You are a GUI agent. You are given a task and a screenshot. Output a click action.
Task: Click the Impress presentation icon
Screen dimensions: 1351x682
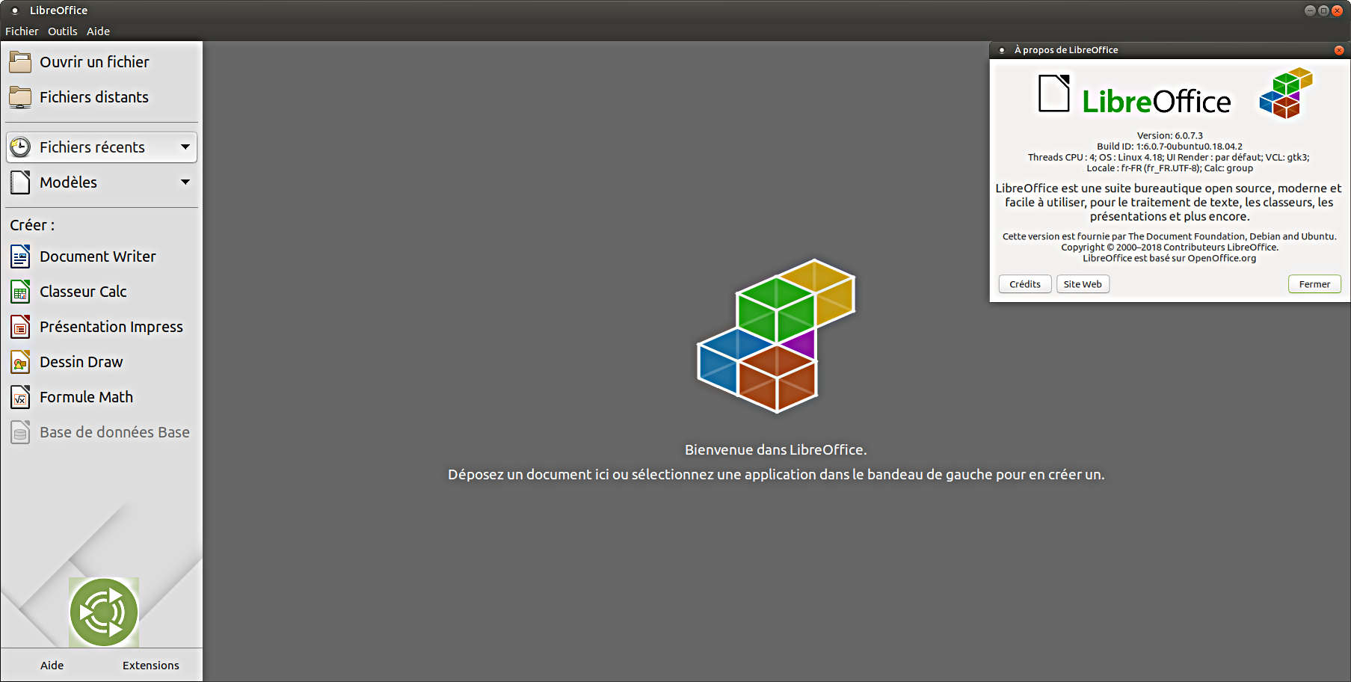[20, 327]
